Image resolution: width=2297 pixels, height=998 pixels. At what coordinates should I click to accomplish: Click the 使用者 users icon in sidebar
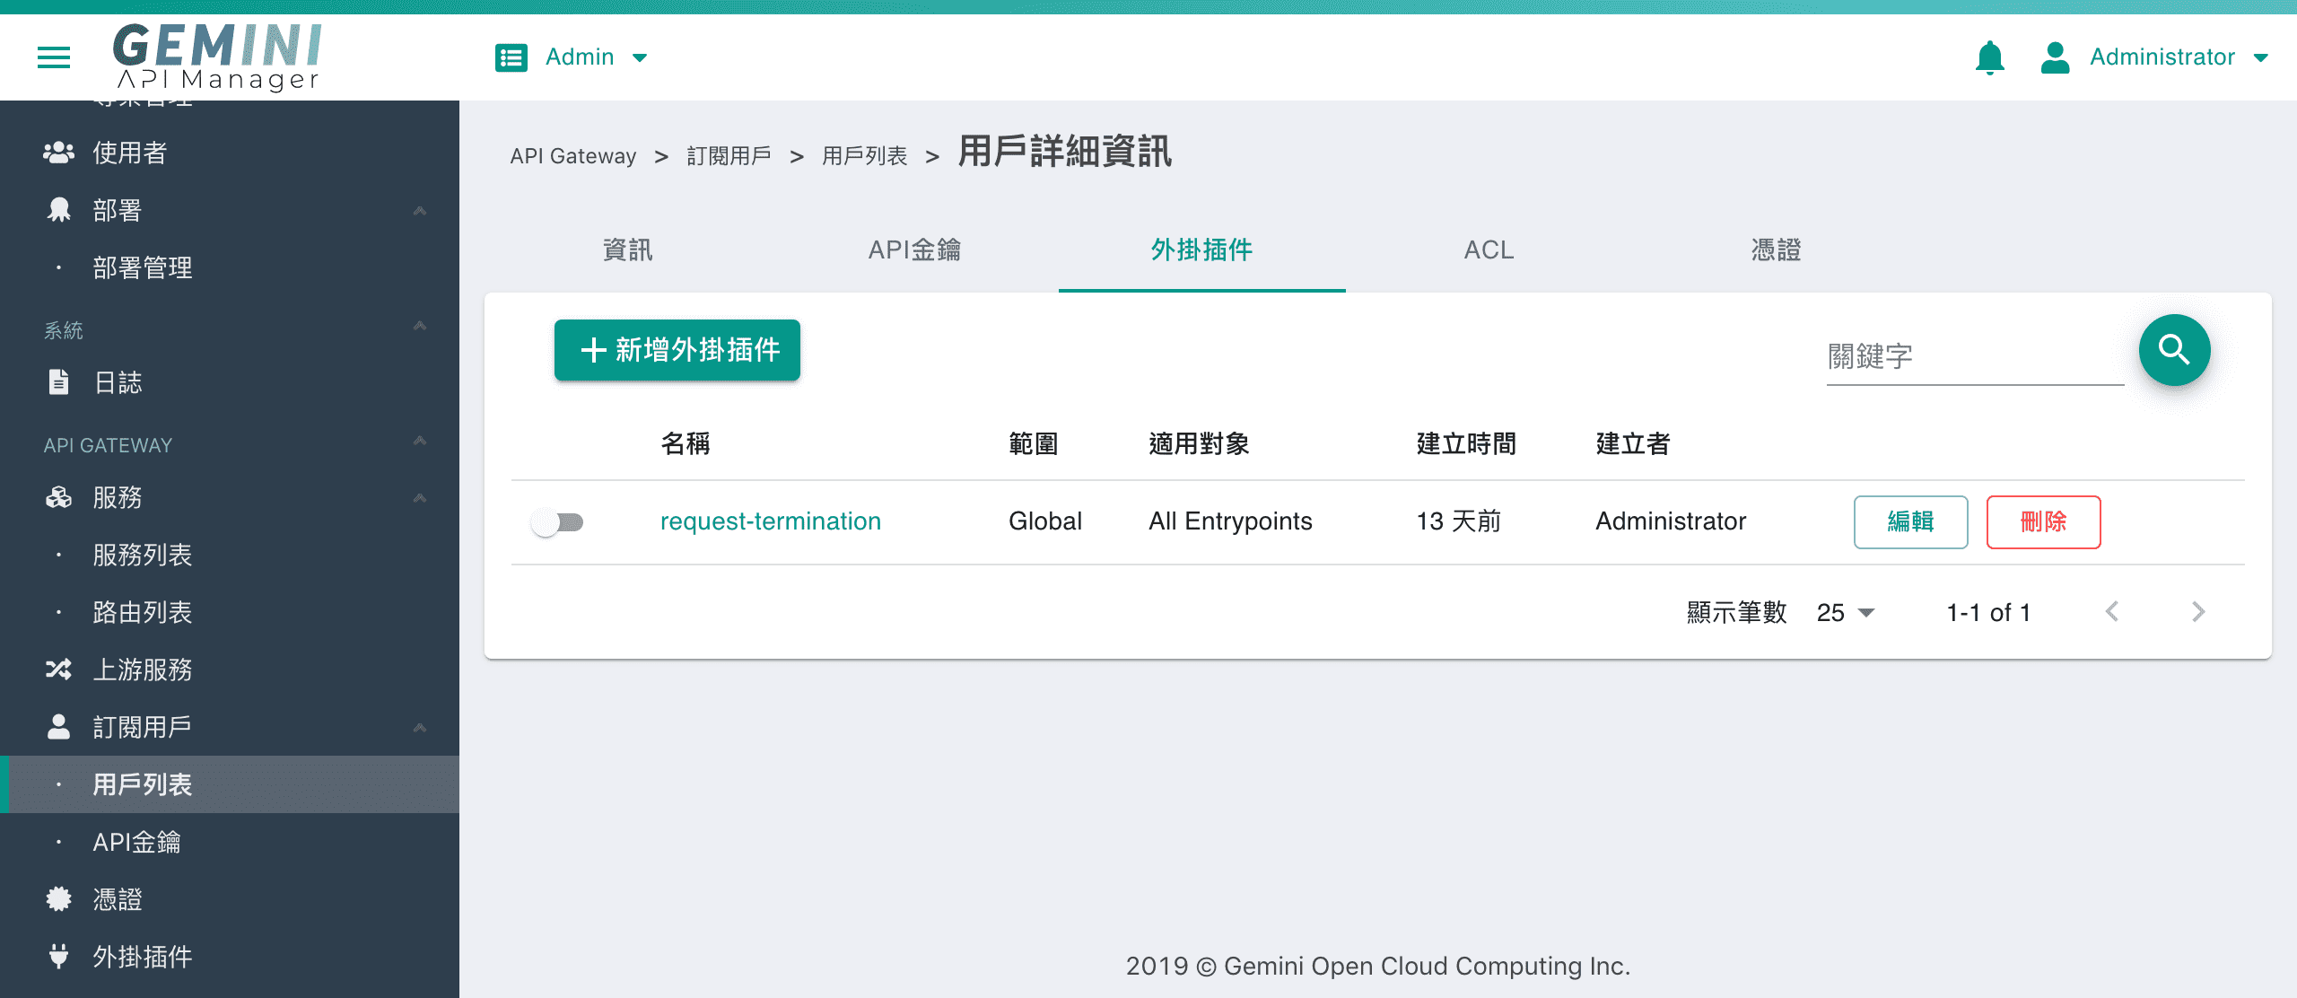(x=58, y=153)
